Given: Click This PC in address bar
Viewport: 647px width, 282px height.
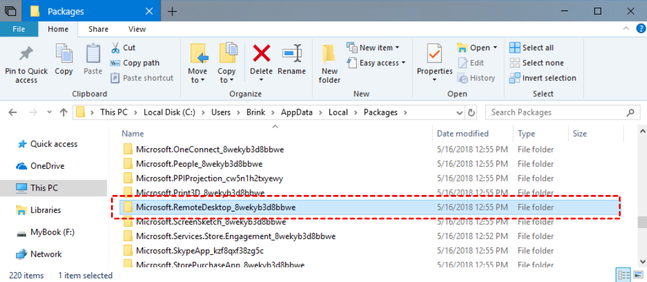Looking at the screenshot, I should [114, 112].
